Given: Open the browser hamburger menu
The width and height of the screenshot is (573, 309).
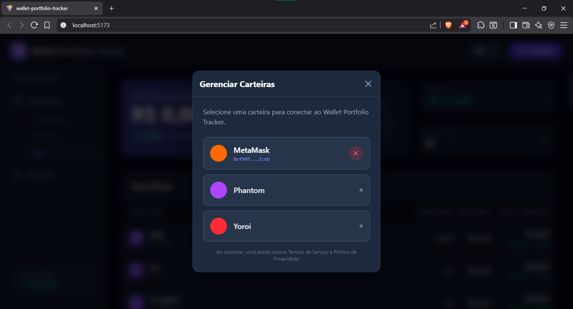Looking at the screenshot, I should coord(564,25).
